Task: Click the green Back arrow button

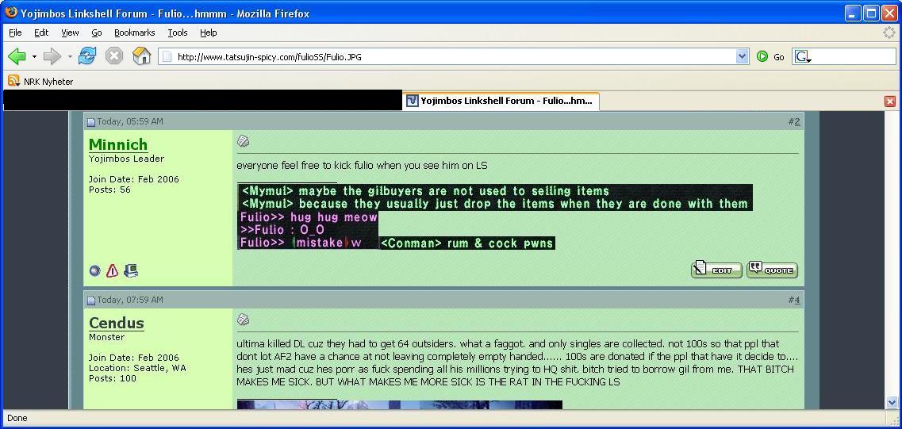Action: (x=17, y=56)
